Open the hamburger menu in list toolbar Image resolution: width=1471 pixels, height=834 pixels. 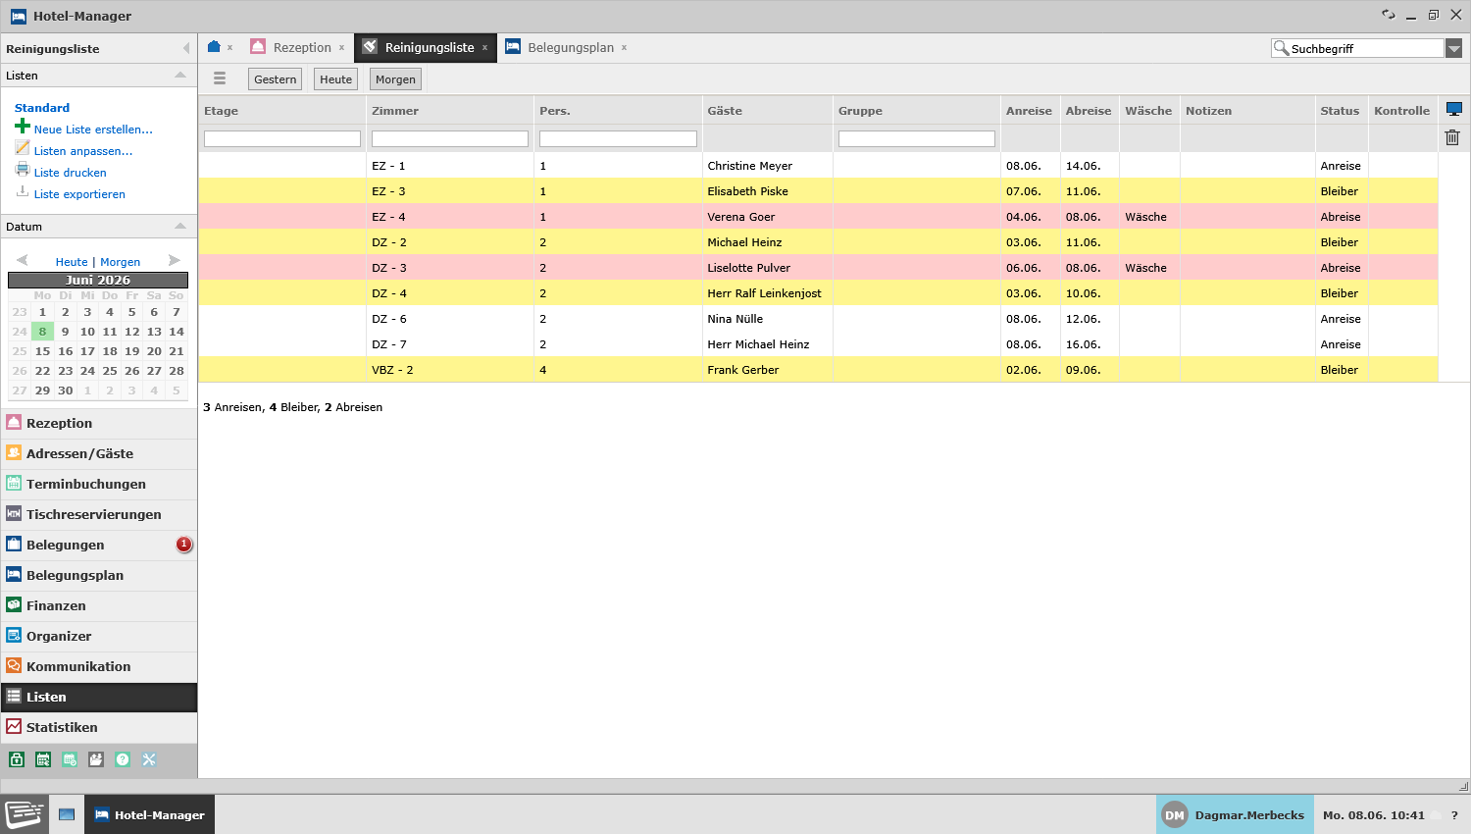pyautogui.click(x=220, y=78)
